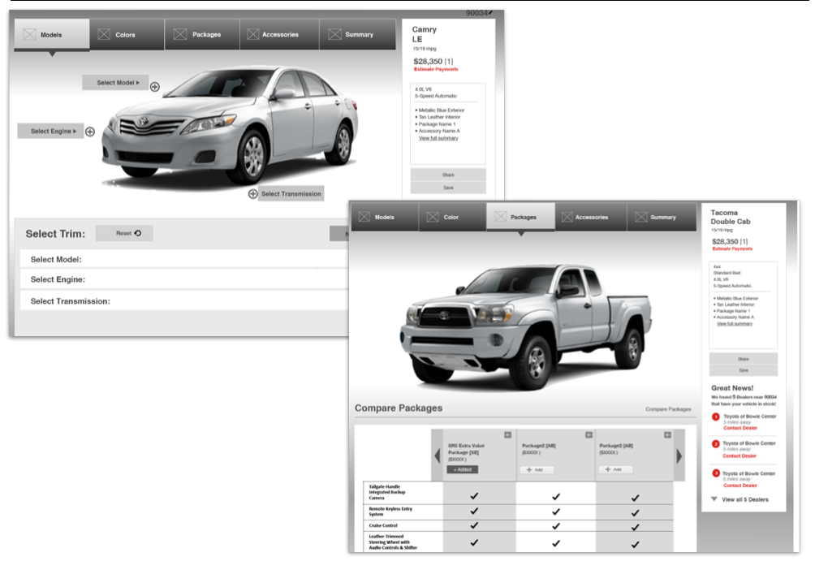The height and width of the screenshot is (570, 815).
Task: Expand the Select Transmission: row
Action: (184, 301)
